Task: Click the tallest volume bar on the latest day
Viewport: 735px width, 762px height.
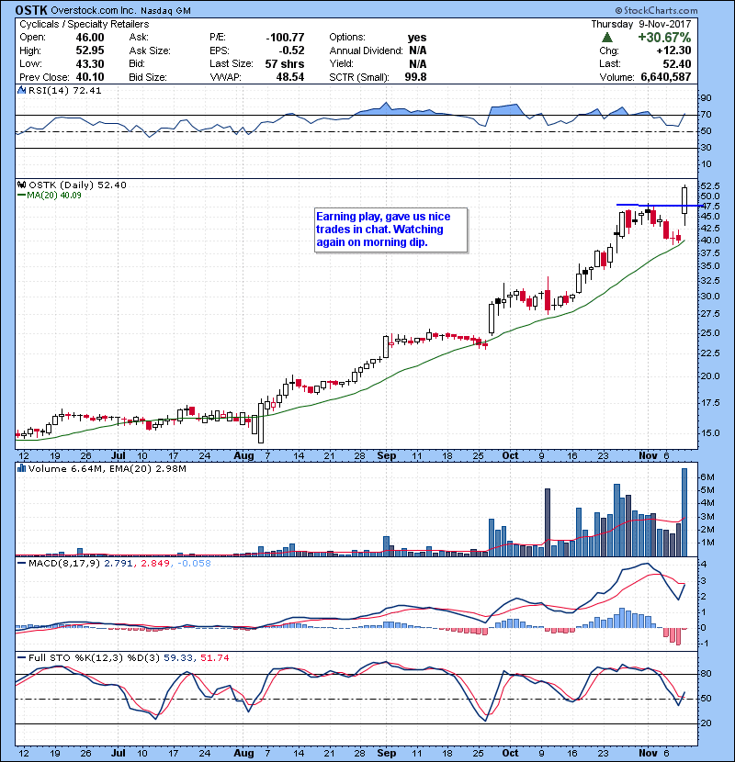Action: (x=684, y=512)
